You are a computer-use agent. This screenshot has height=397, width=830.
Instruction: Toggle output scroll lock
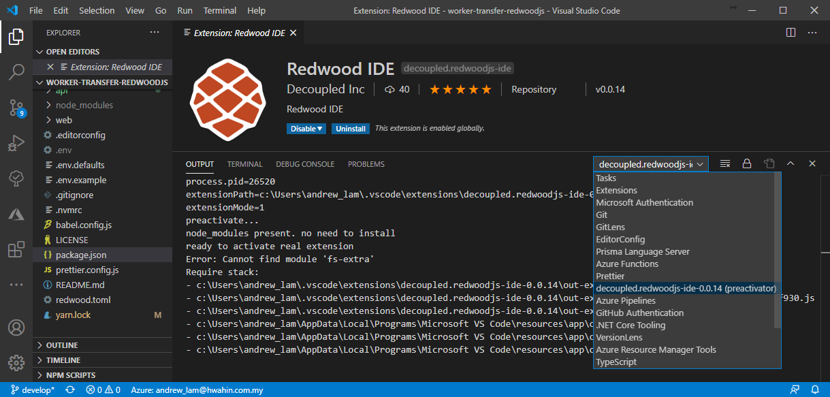point(747,164)
